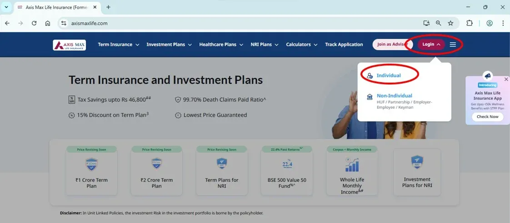Open Whole Life Monthly Income chart icon
510x223 pixels.
coord(352,165)
